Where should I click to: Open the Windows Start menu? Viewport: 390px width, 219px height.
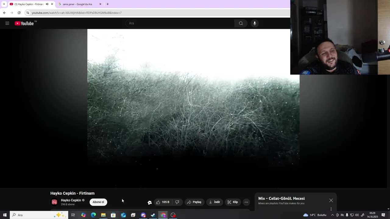tap(5, 215)
